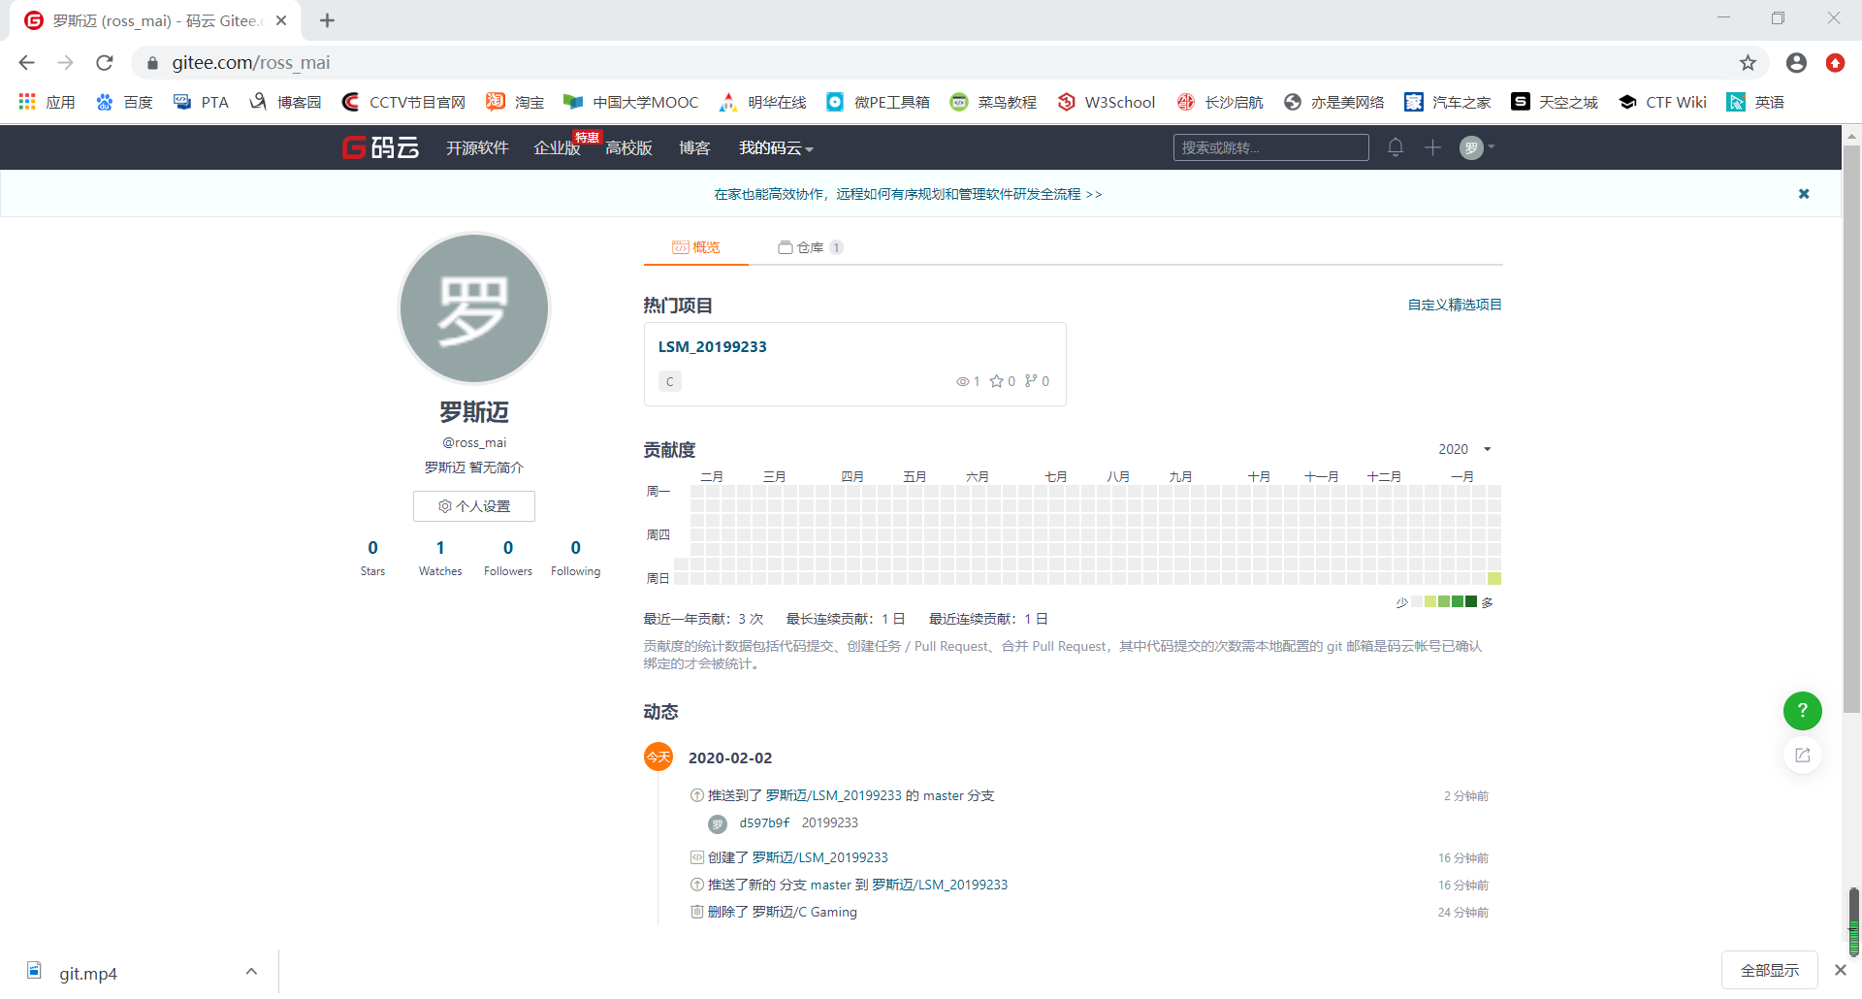Bookmark this page with the star icon
This screenshot has height=999, width=1862.
click(x=1748, y=63)
